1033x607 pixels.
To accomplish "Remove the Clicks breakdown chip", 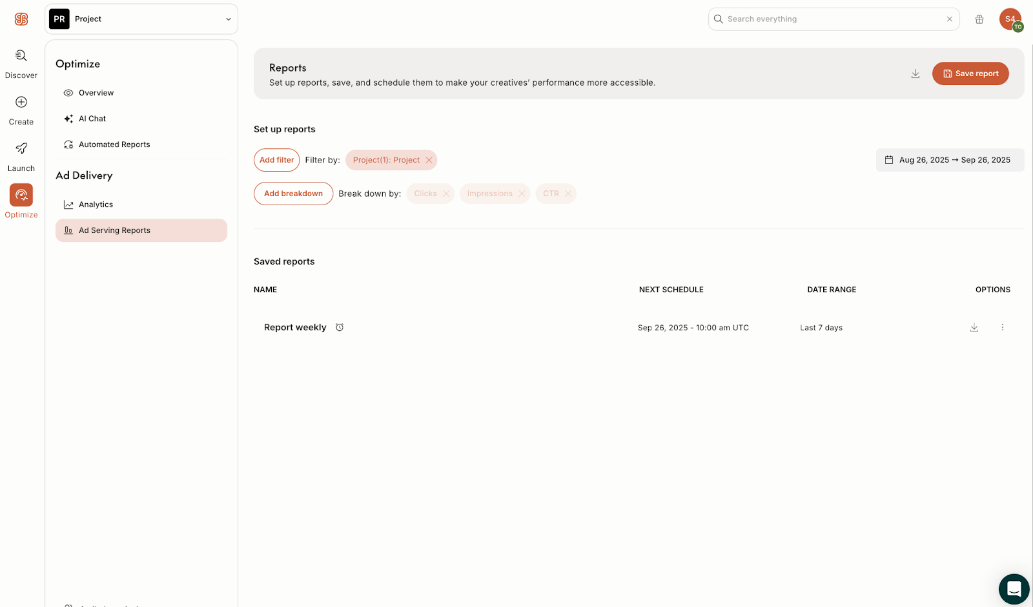I will (445, 194).
